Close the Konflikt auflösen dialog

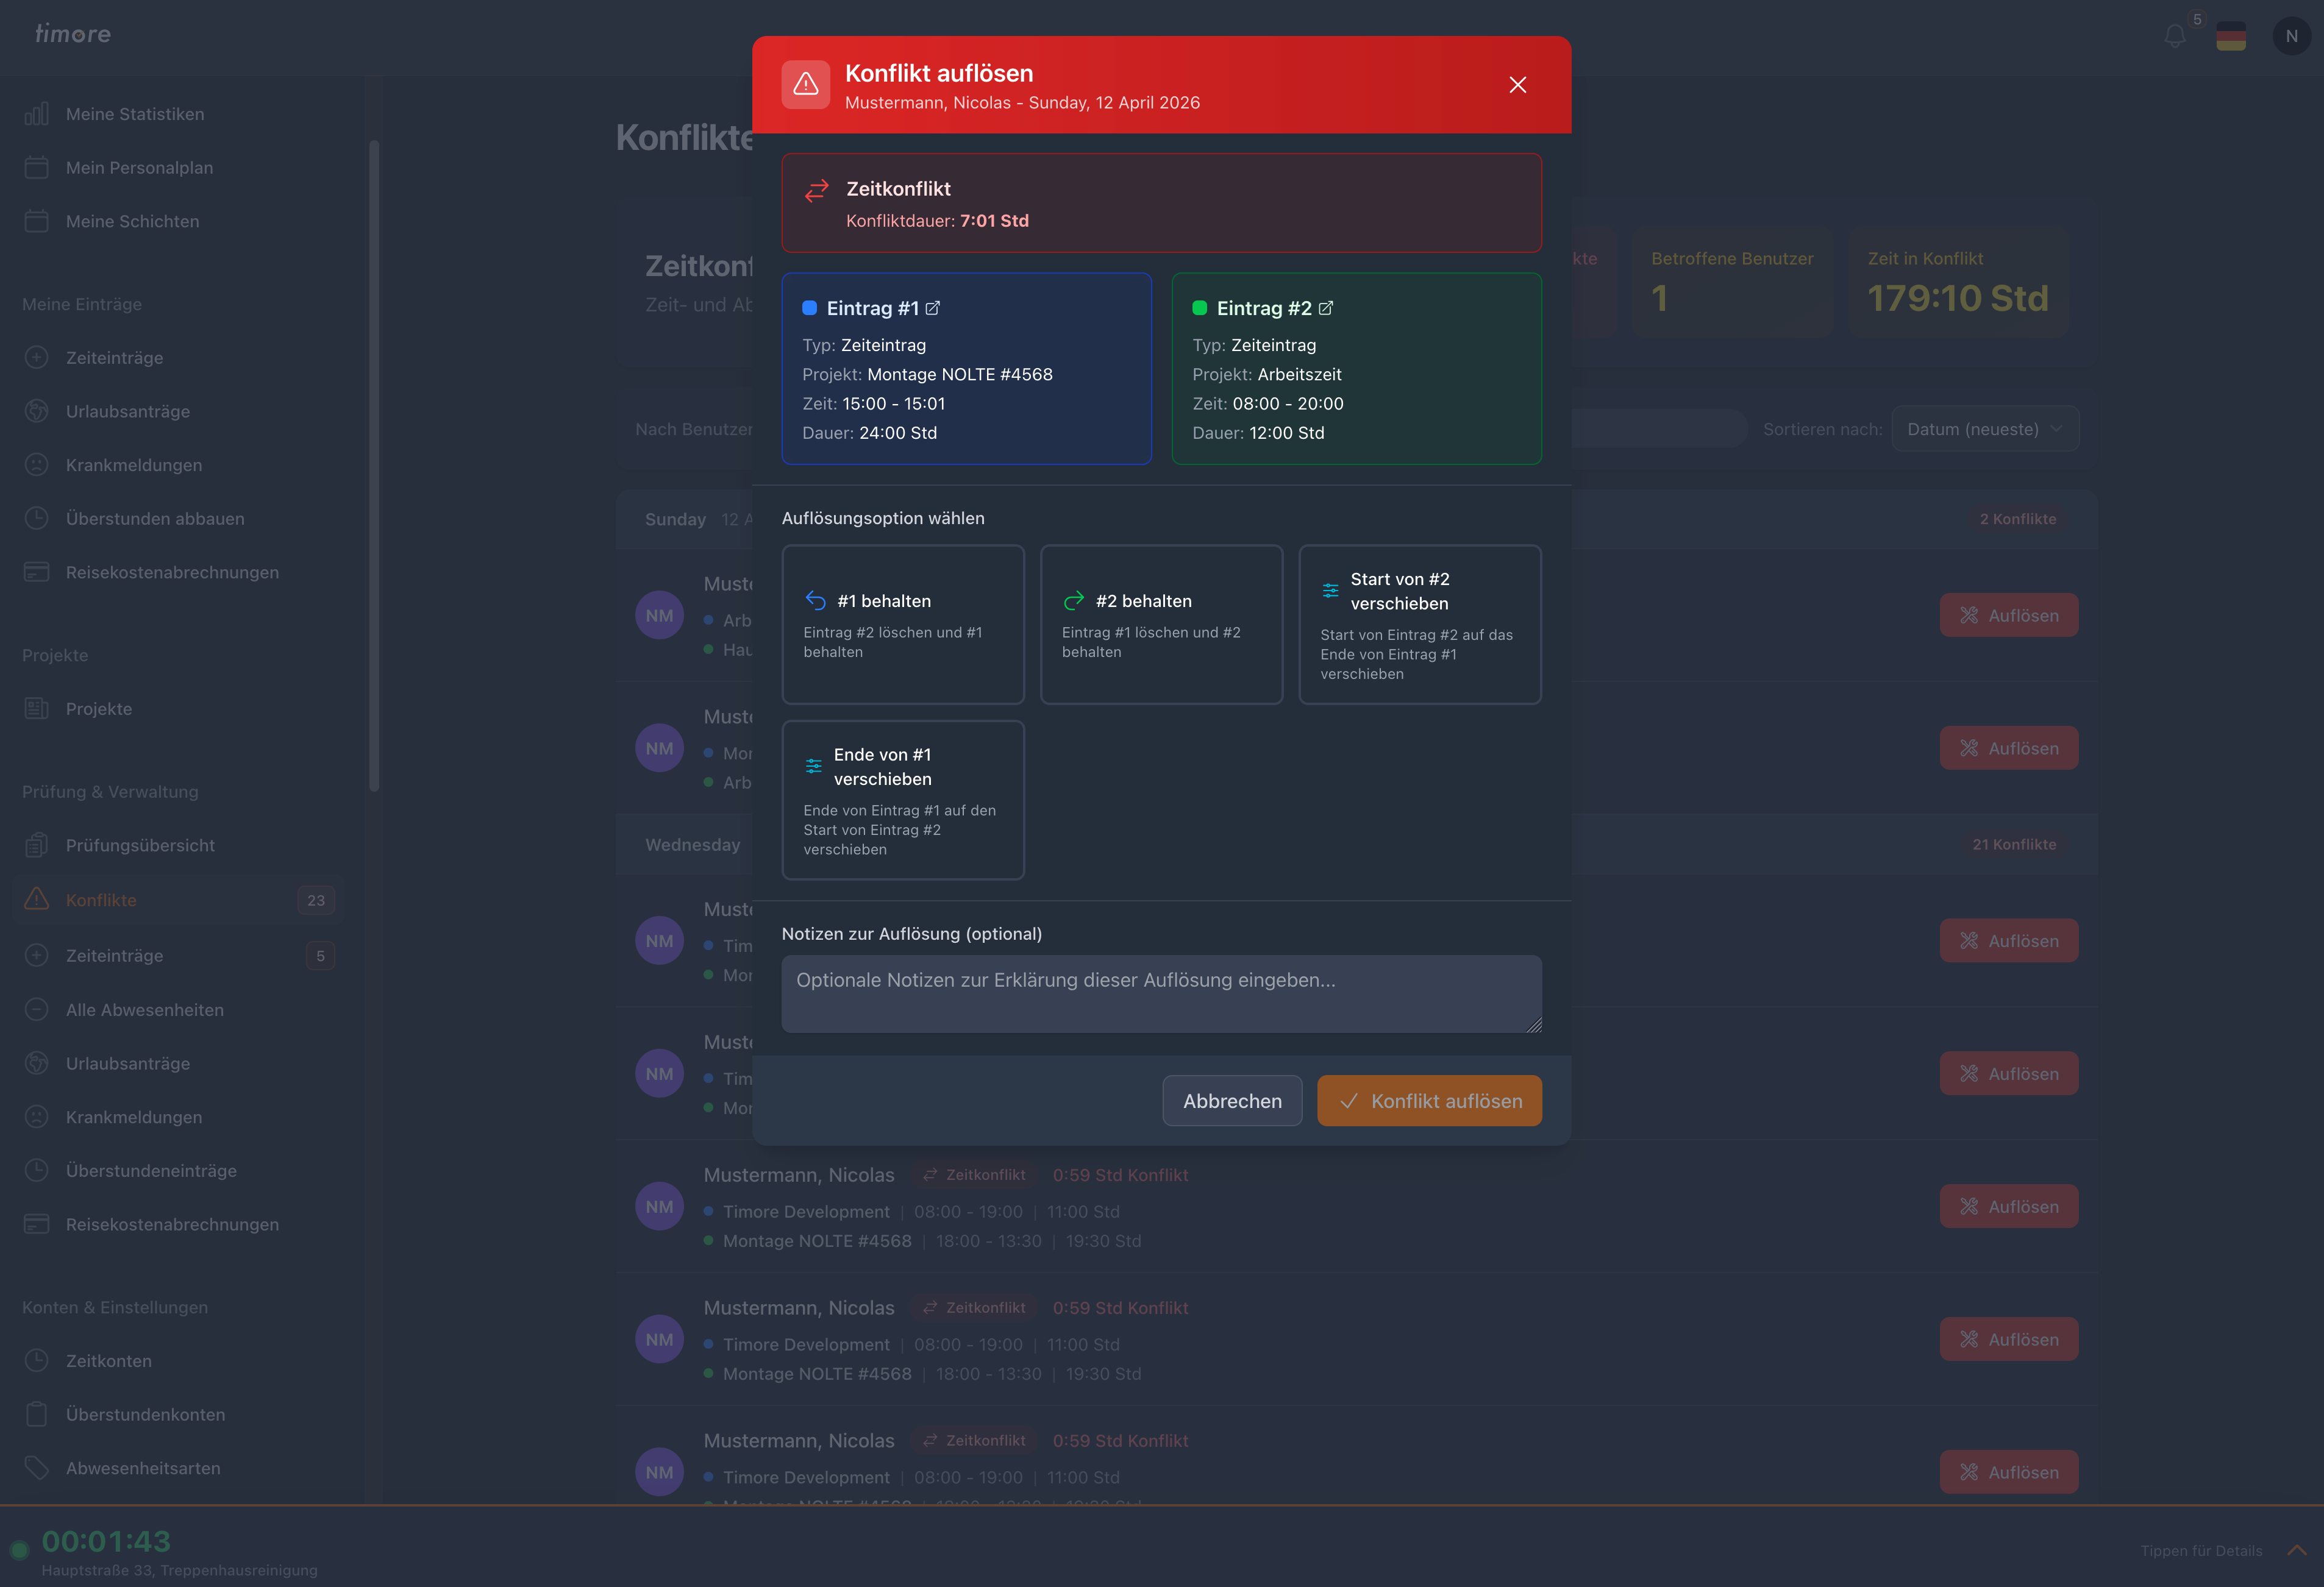click(1517, 85)
